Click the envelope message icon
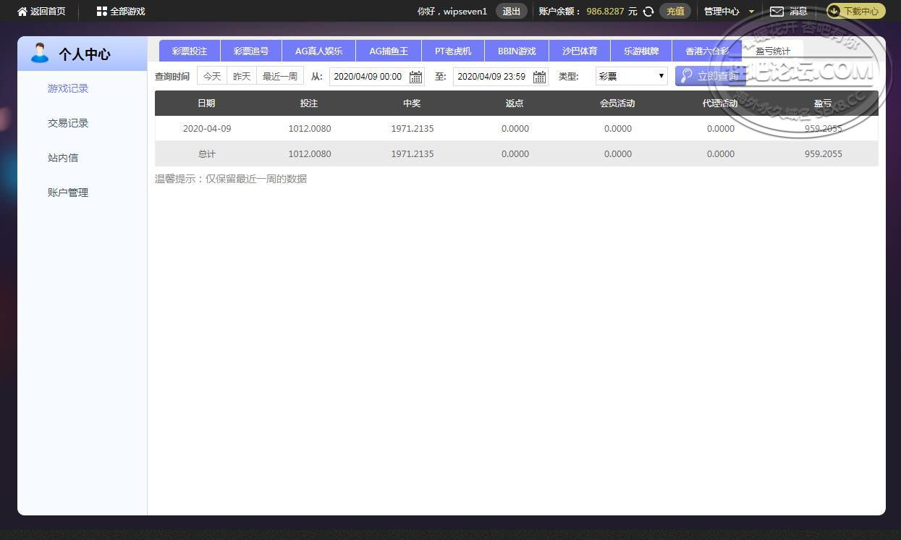Viewport: 901px width, 540px height. click(777, 12)
